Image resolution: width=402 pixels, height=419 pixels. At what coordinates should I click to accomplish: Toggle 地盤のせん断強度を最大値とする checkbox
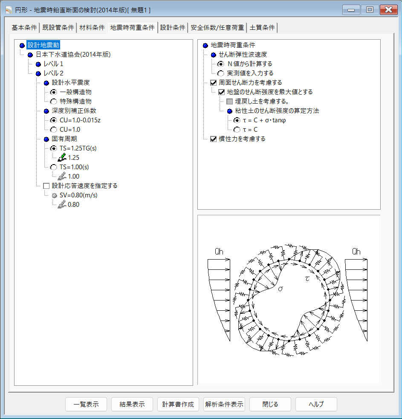pos(221,92)
